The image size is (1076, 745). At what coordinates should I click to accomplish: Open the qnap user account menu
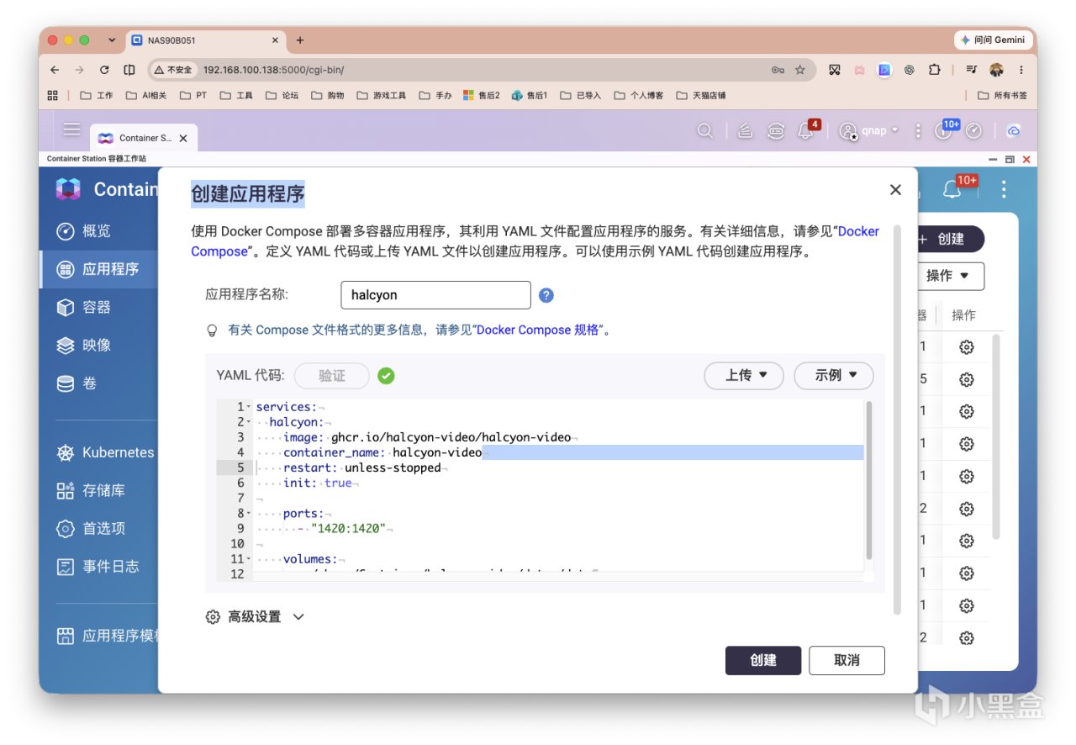(x=868, y=131)
